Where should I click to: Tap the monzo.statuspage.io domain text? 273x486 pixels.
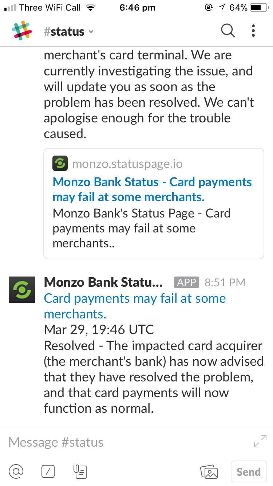(127, 164)
